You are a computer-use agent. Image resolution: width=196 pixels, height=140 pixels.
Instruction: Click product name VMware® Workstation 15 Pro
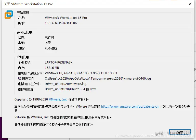click(x=66, y=18)
